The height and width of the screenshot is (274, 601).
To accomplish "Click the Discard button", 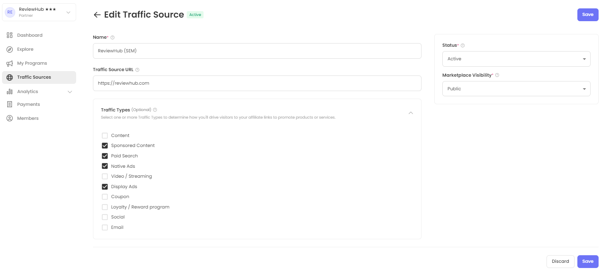I will pyautogui.click(x=560, y=261).
